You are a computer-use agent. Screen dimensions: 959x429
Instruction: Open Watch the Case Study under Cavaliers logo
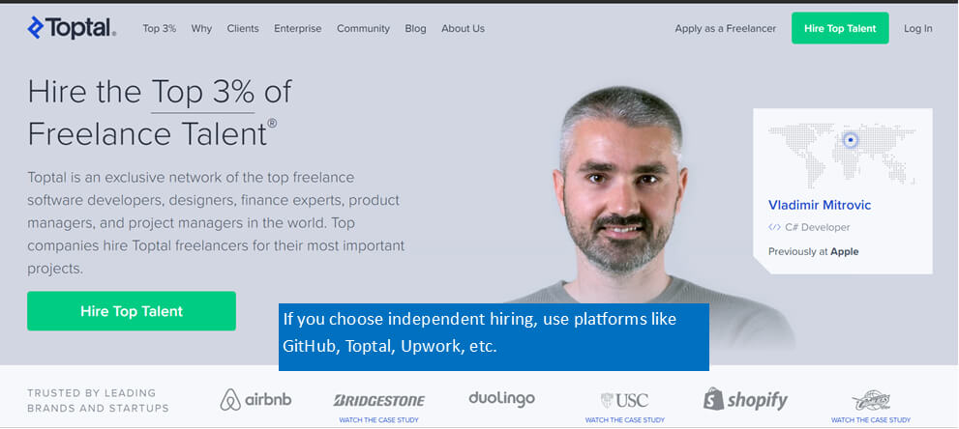[x=870, y=420]
